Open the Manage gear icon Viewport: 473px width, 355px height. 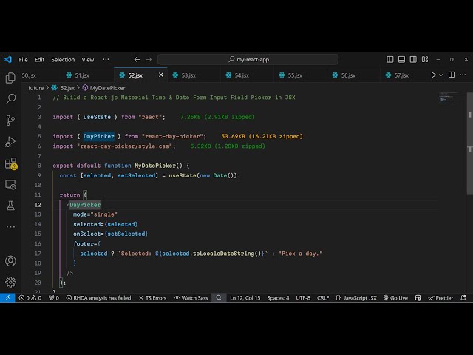(x=10, y=282)
